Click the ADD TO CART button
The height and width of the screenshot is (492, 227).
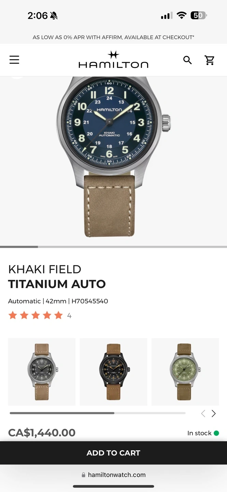pos(113,453)
